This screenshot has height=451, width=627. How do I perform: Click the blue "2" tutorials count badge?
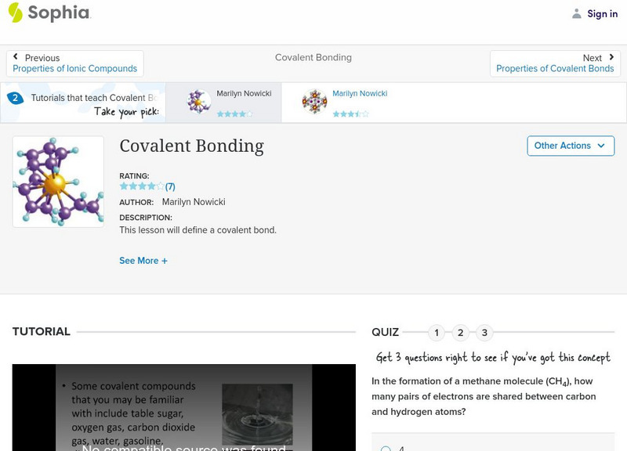point(14,97)
